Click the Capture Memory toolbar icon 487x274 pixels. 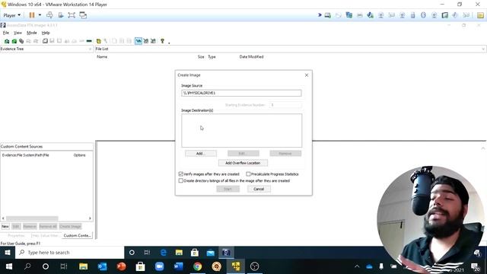89,41
